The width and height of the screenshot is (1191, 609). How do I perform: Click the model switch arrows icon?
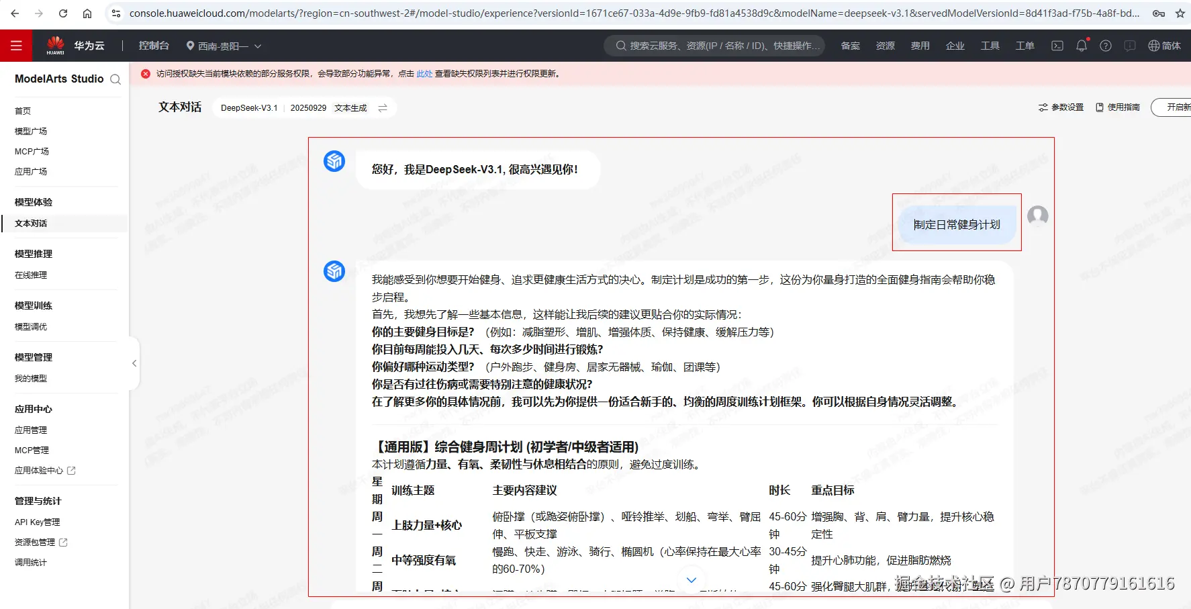(x=383, y=108)
